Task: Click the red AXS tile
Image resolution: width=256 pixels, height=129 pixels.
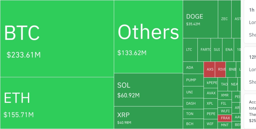Action: [x=210, y=70]
